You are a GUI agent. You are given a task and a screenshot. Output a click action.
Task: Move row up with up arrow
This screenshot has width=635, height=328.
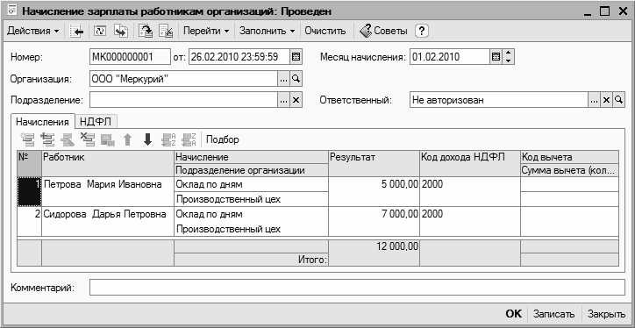tap(127, 139)
